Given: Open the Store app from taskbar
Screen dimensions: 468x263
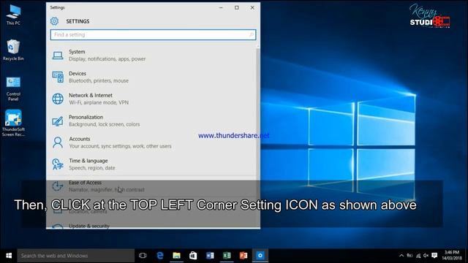Looking at the screenshot, I should tap(193, 256).
